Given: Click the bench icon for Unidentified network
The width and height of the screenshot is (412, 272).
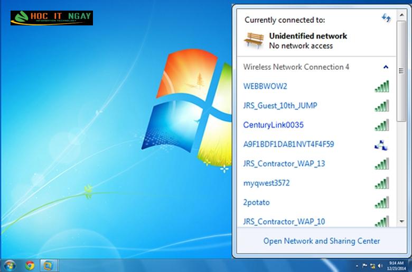Looking at the screenshot, I should [254, 40].
